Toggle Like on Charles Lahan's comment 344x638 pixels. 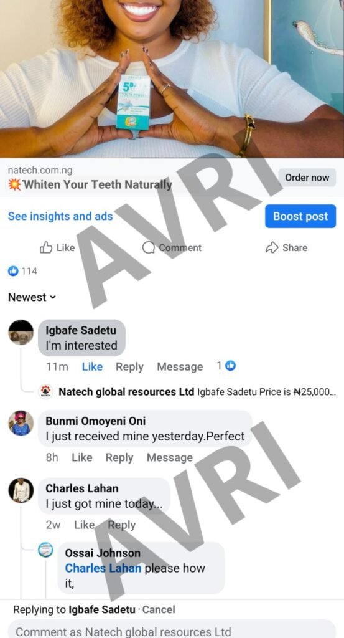(x=84, y=525)
